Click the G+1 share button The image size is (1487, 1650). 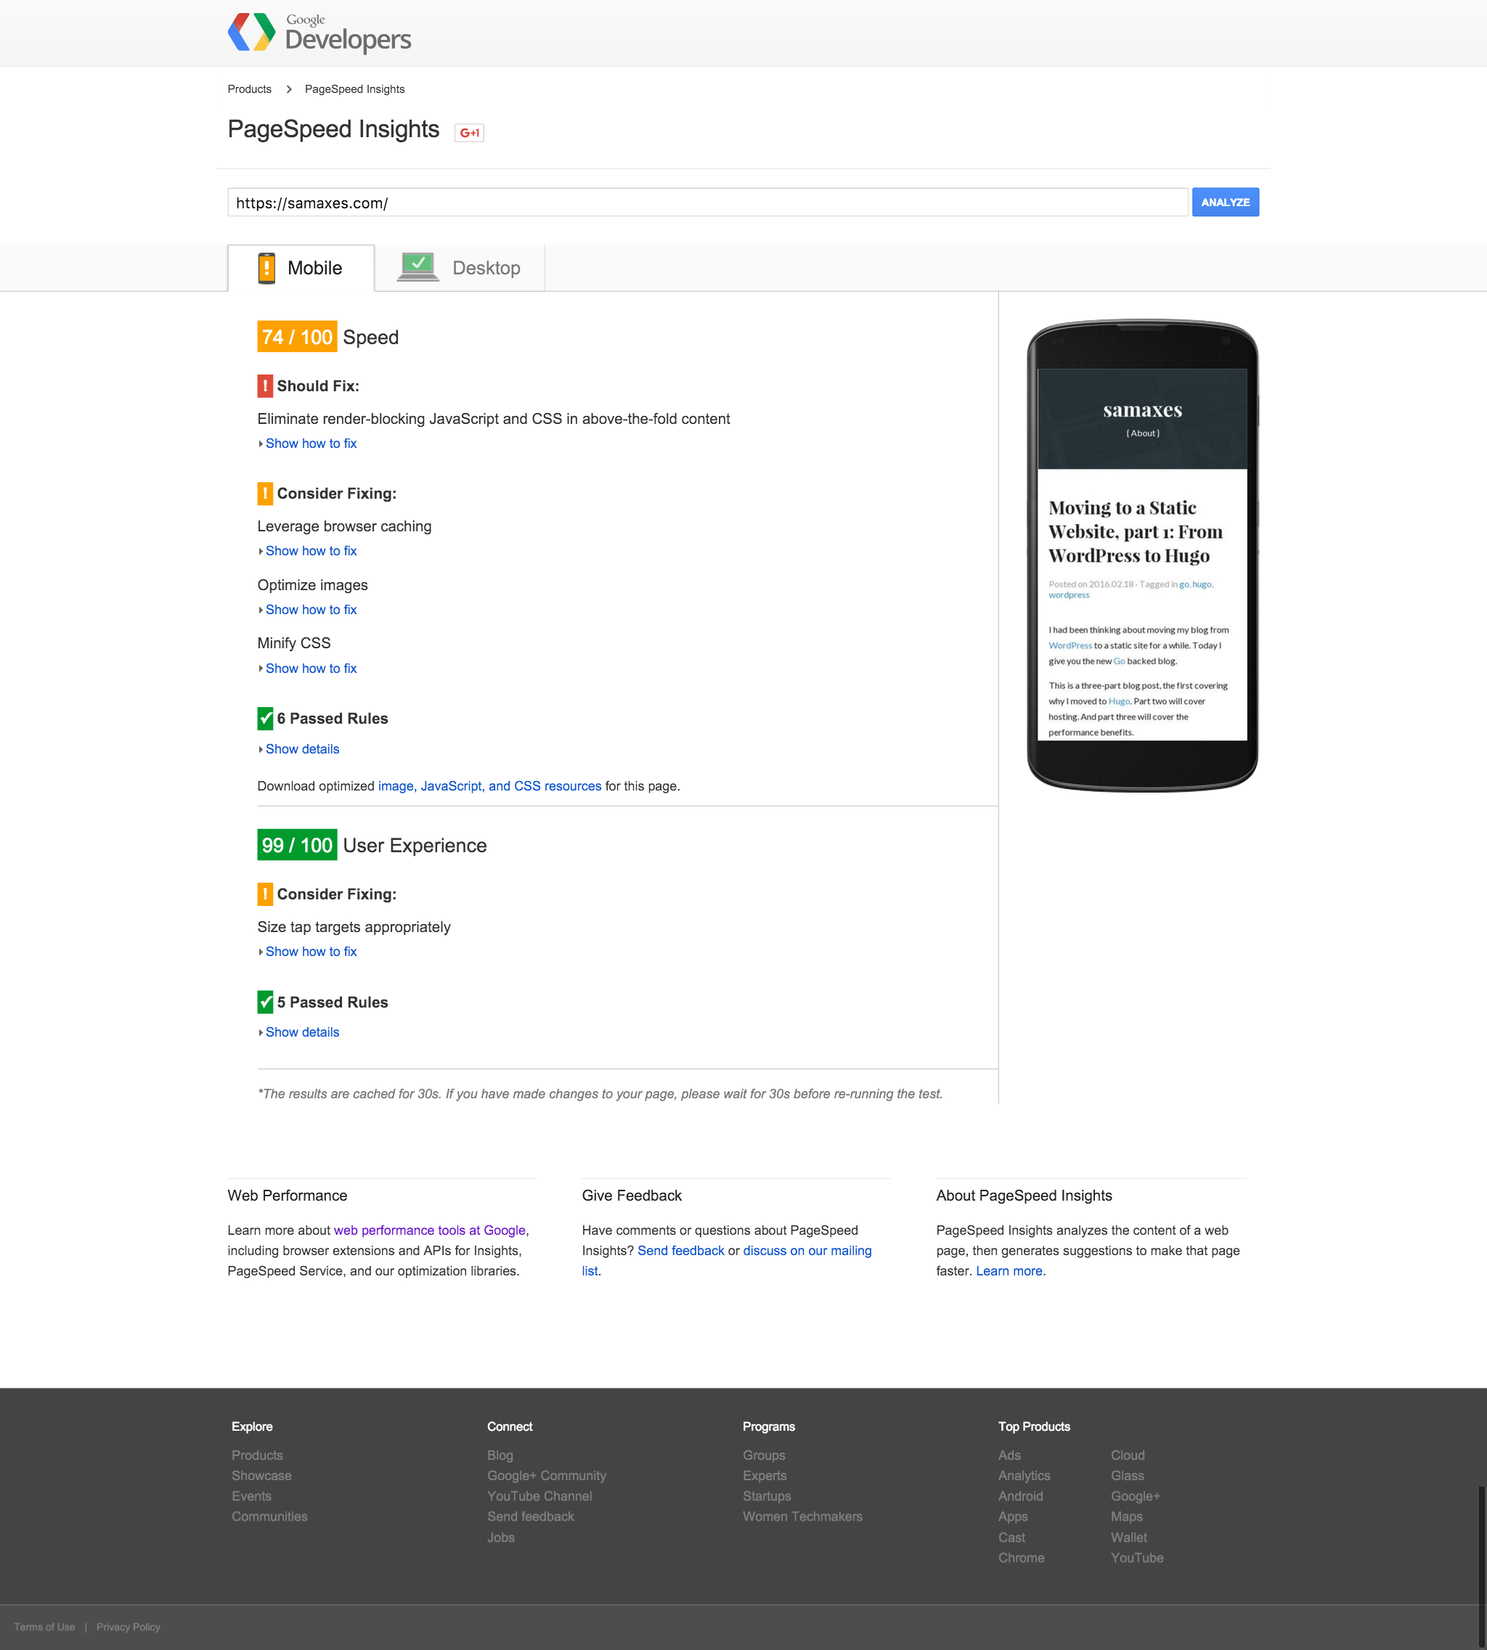pyautogui.click(x=469, y=132)
